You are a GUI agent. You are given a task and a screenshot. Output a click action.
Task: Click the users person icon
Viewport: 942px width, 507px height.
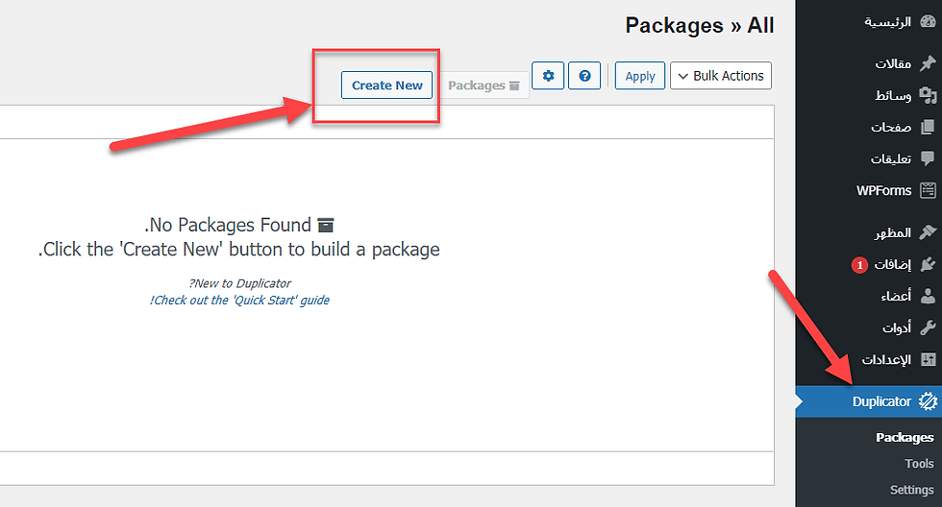tap(928, 296)
